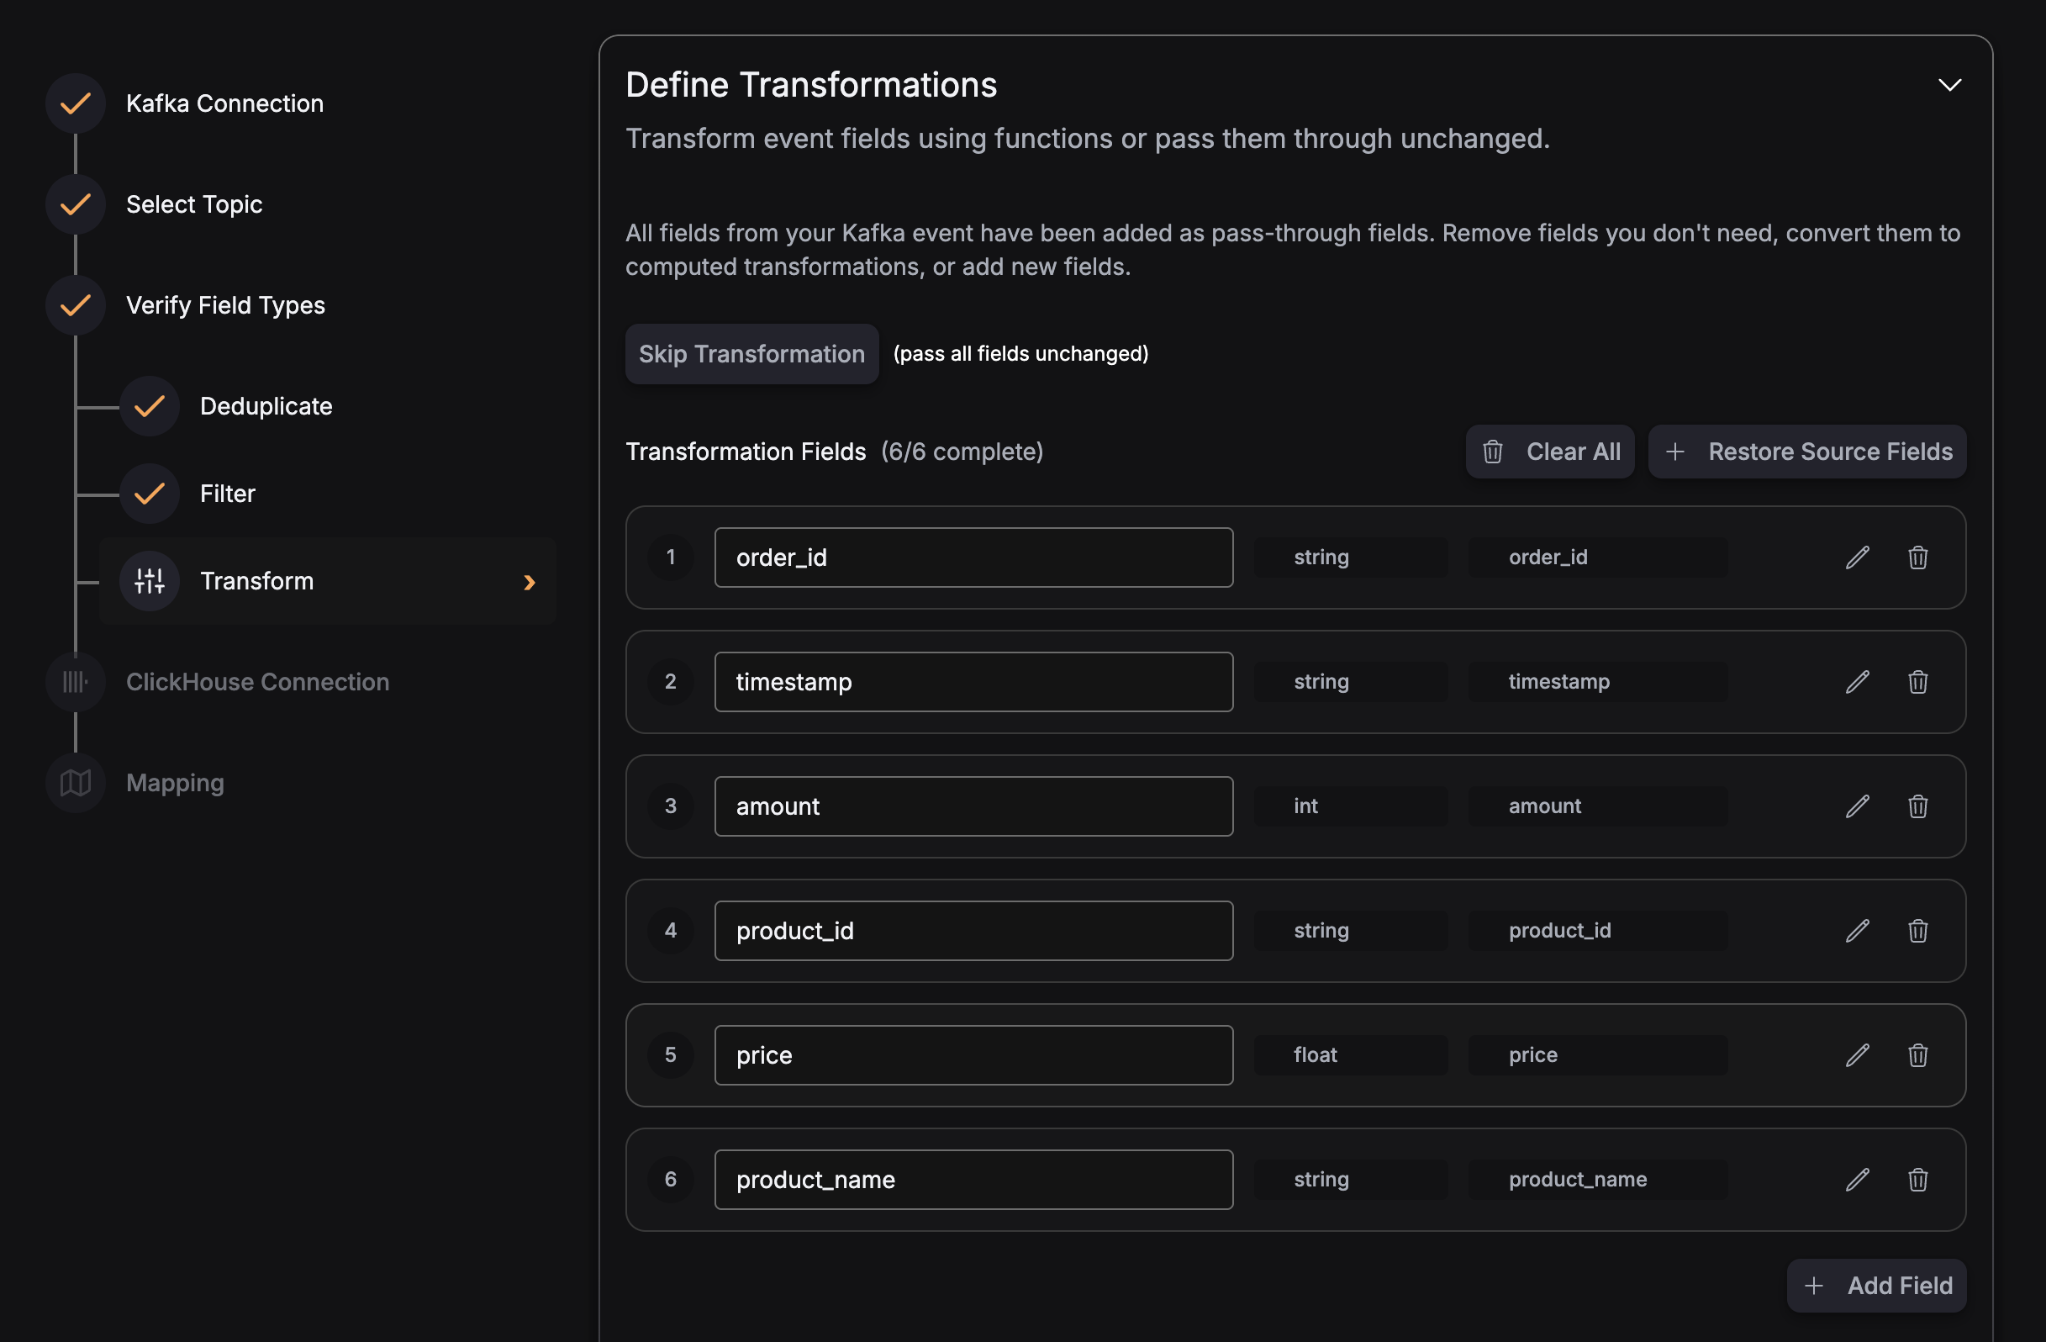This screenshot has height=1342, width=2046.
Task: Click the Verify Field Types checkmark icon
Action: tap(76, 305)
